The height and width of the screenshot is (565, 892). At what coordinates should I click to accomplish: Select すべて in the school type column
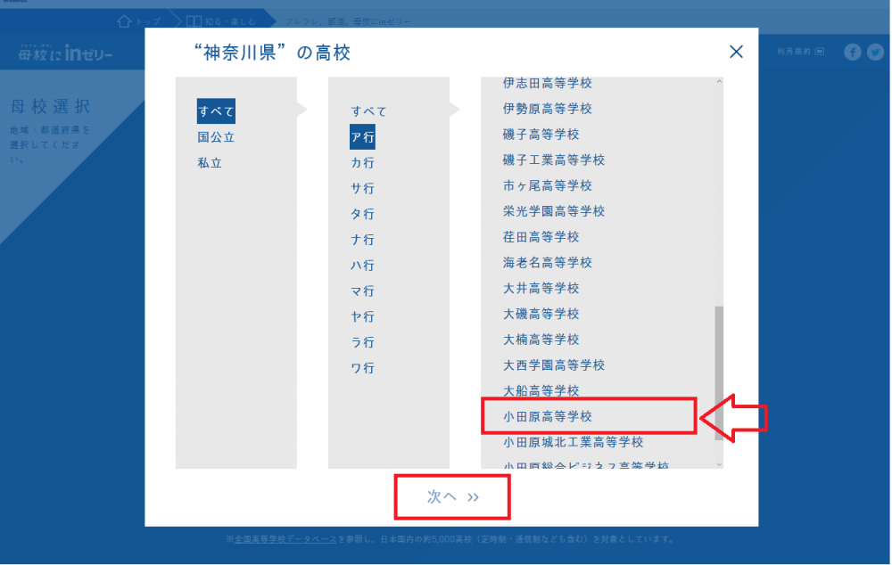click(216, 111)
